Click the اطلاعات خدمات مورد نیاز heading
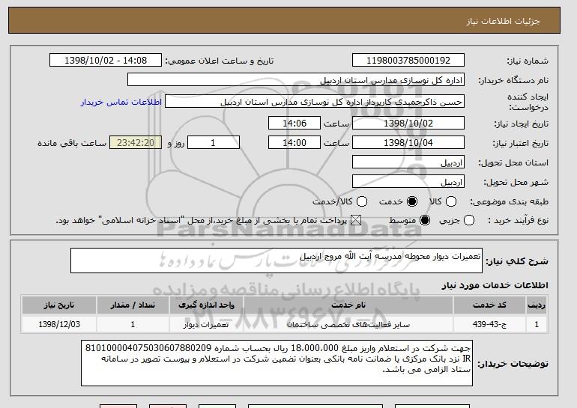Image resolution: width=577 pixels, height=408 pixels. pyautogui.click(x=495, y=285)
